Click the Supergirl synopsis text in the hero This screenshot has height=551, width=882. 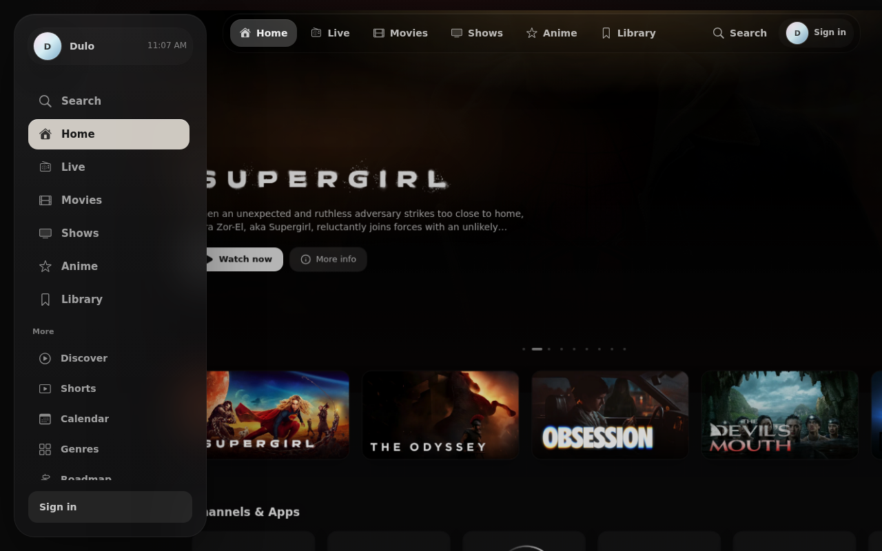click(x=364, y=220)
